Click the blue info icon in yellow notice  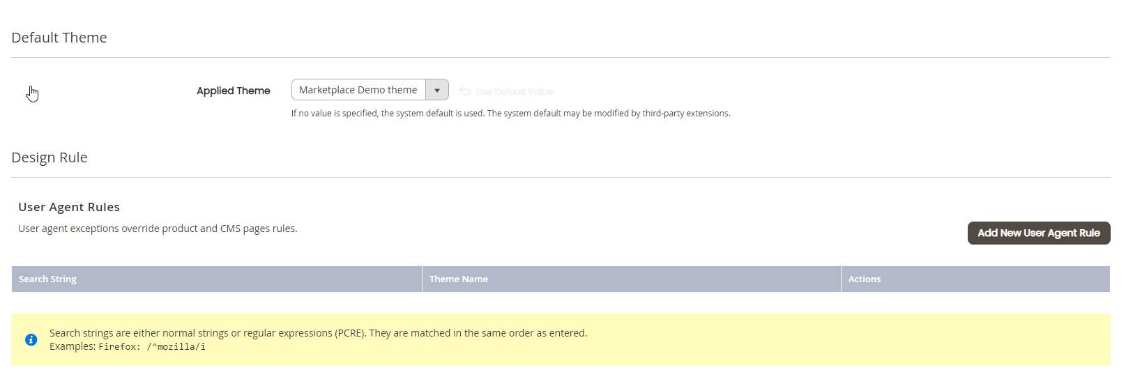pyautogui.click(x=31, y=339)
